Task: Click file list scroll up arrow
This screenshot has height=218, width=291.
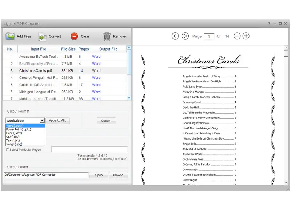Action: pos(129,48)
